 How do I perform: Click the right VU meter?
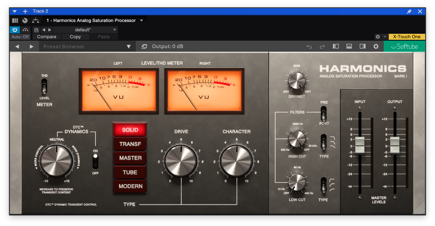[204, 91]
